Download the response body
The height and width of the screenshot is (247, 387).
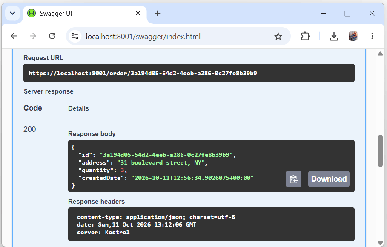click(329, 179)
